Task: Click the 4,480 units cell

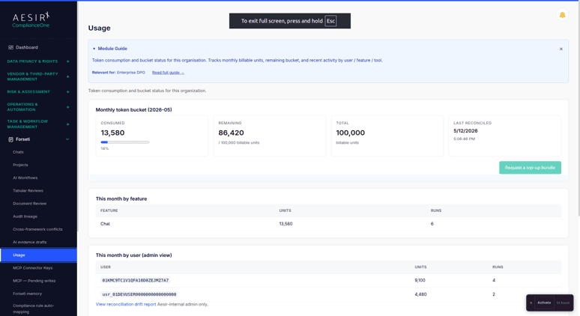Action: point(420,294)
